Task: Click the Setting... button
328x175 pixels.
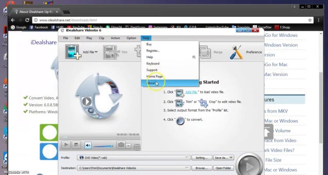Action: 202,158
